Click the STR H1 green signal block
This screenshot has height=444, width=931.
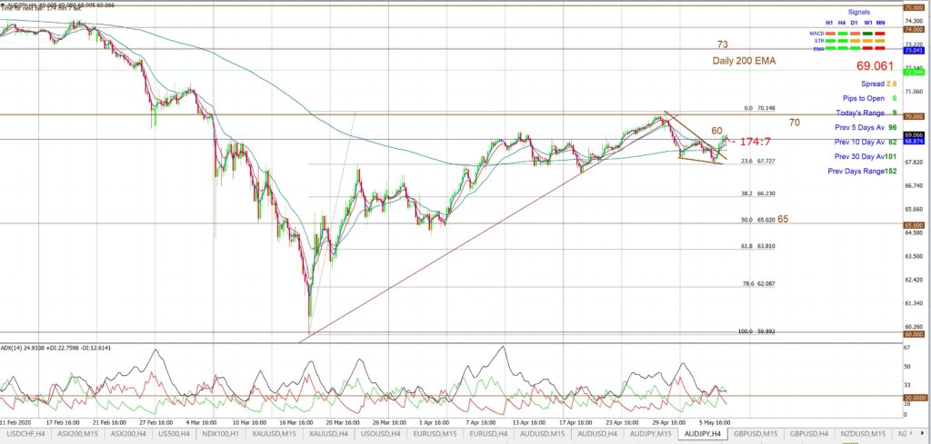click(830, 41)
